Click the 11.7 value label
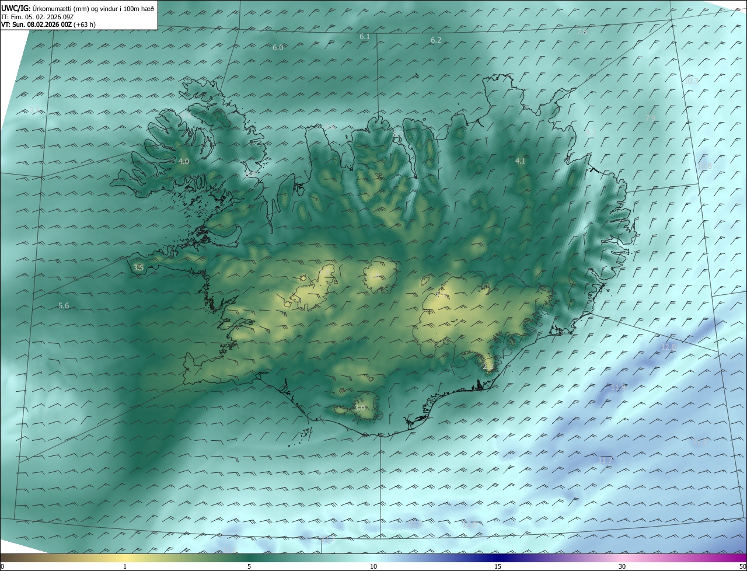Viewport: 747px width, 571px height. click(x=606, y=461)
